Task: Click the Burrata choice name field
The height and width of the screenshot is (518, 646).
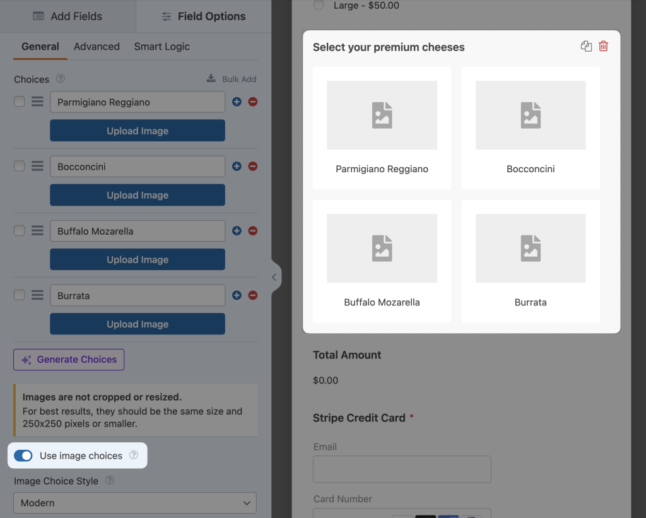Action: pos(138,295)
